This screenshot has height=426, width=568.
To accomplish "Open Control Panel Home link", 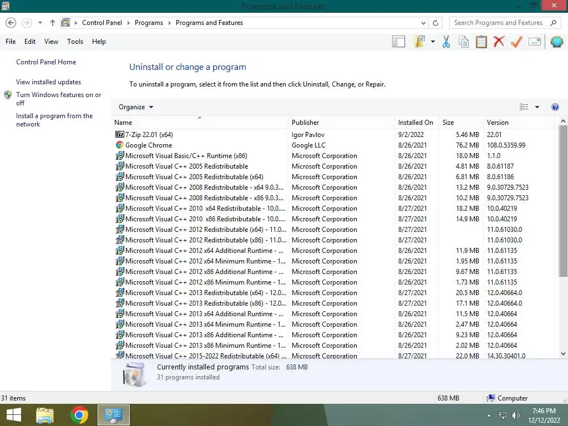I will pos(46,62).
